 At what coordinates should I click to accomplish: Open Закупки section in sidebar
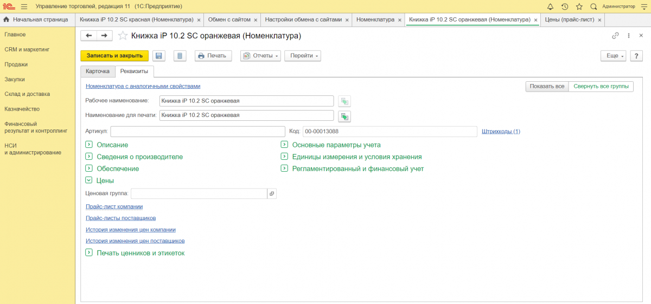point(15,79)
